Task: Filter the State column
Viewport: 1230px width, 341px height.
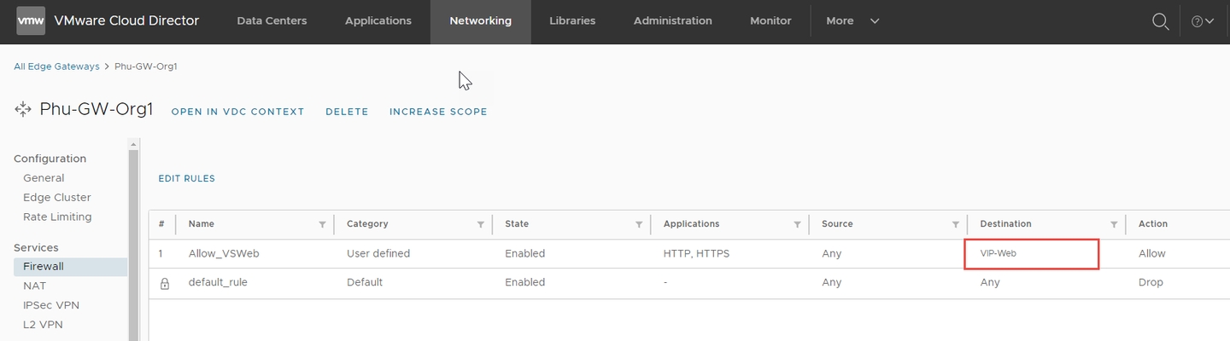Action: pos(639,224)
